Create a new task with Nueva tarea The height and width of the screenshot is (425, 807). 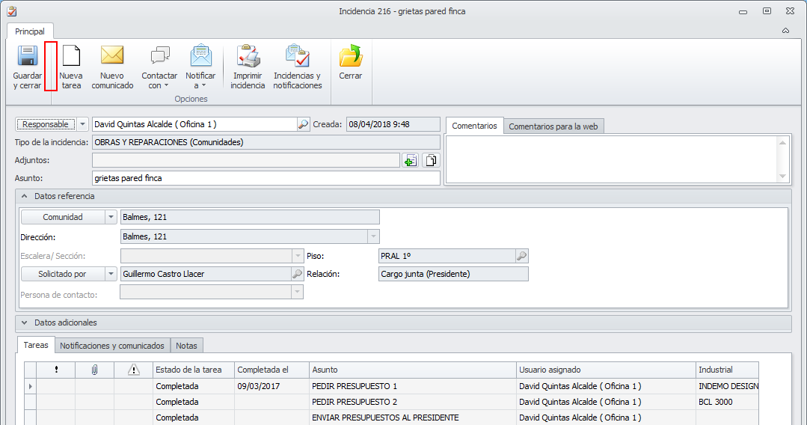click(71, 57)
